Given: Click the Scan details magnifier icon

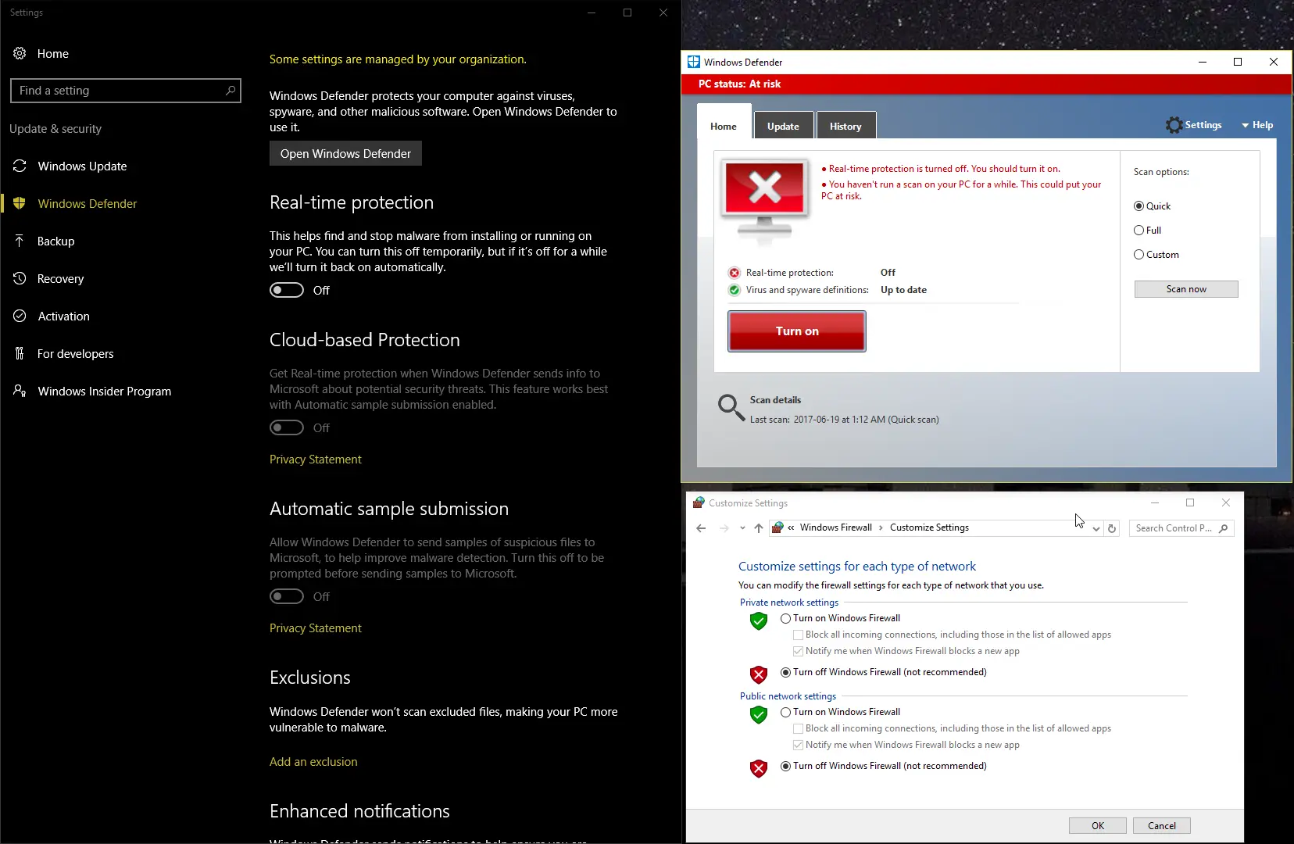Looking at the screenshot, I should click(731, 407).
